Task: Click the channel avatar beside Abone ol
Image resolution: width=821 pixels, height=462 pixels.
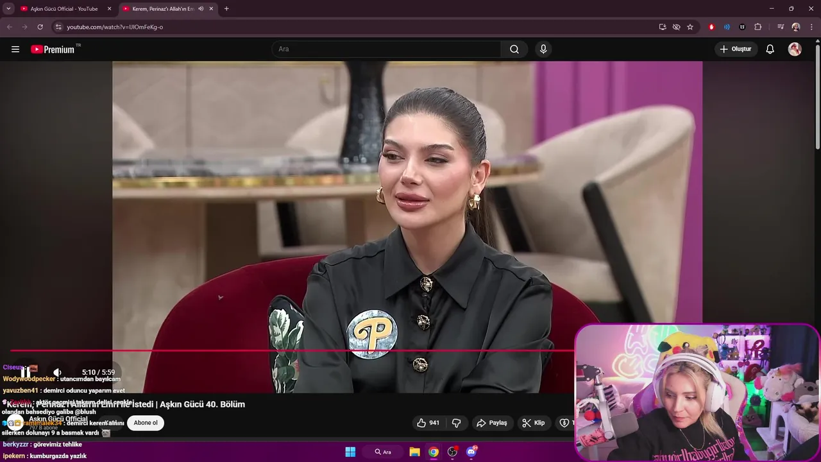Action: coord(15,423)
